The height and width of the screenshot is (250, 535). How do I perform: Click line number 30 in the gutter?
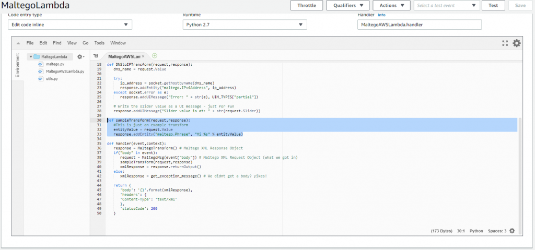point(99,121)
